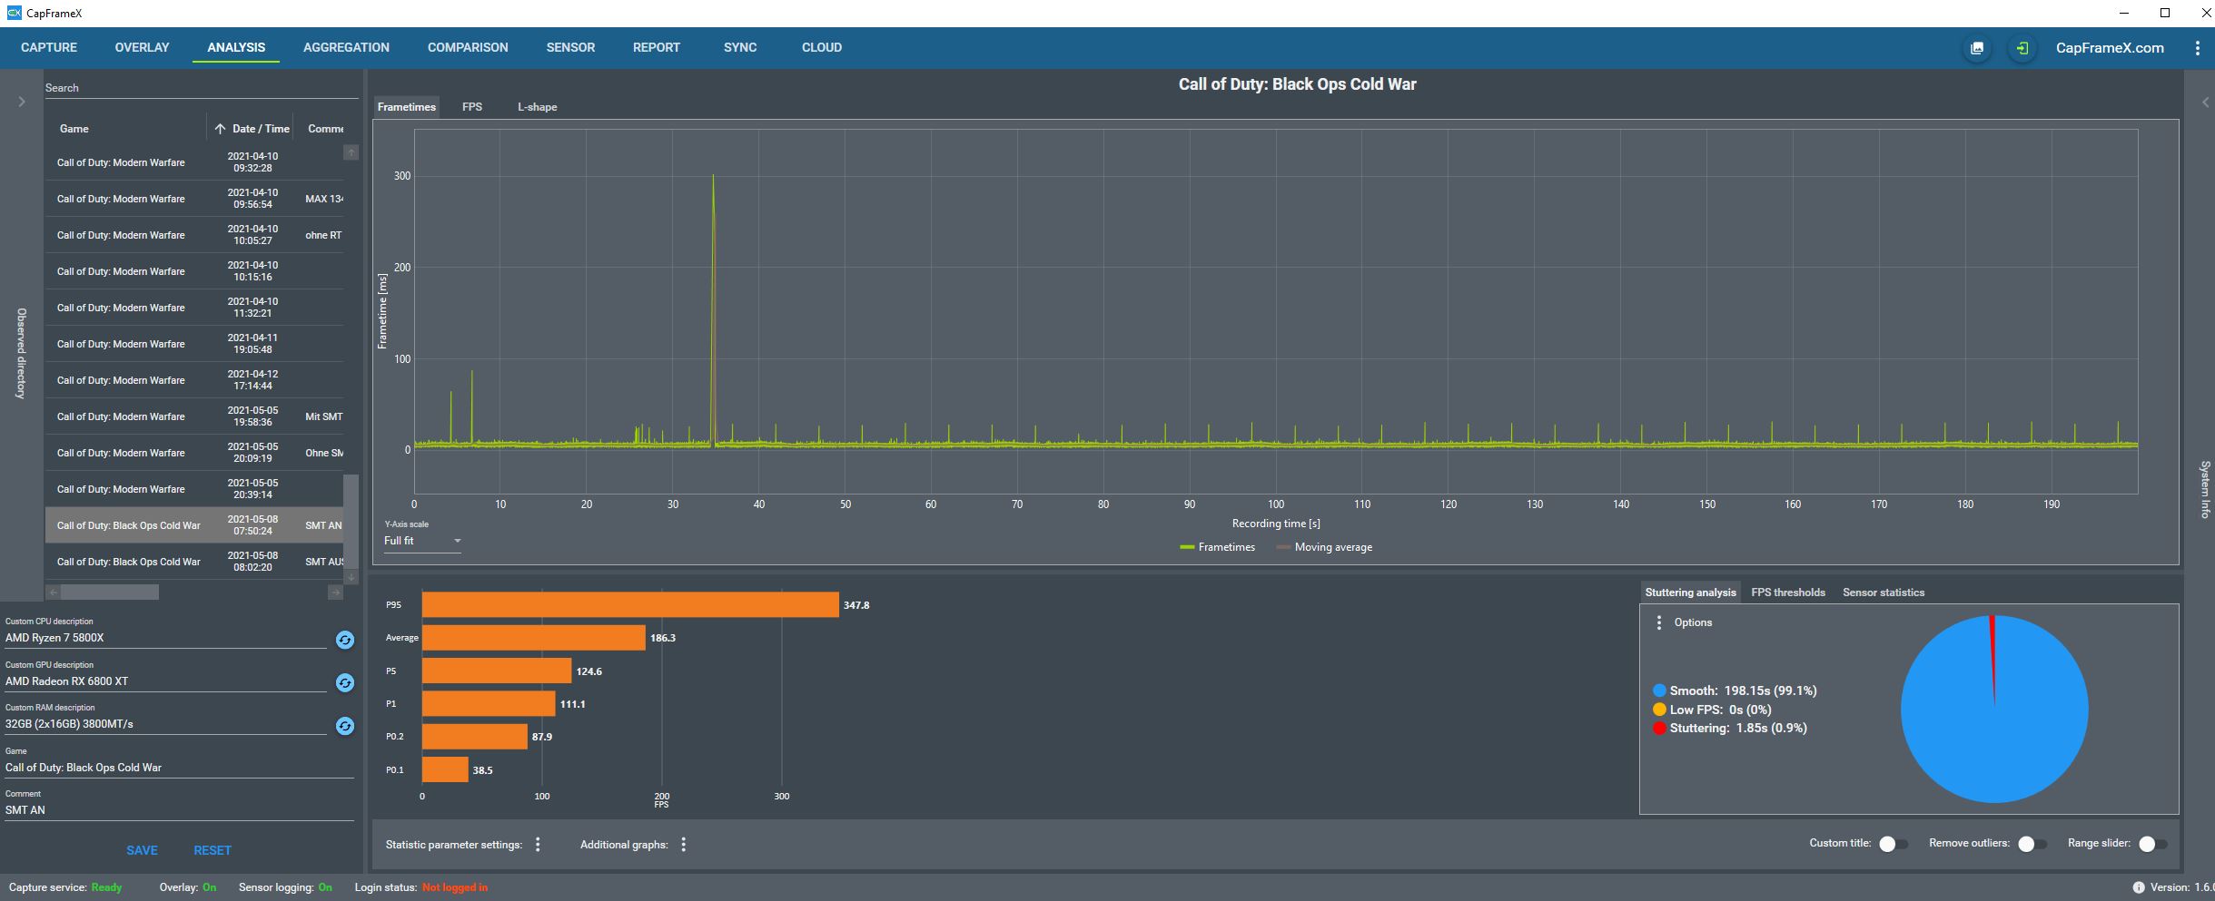Click the Comment column header
The width and height of the screenshot is (2215, 901).
click(x=325, y=129)
